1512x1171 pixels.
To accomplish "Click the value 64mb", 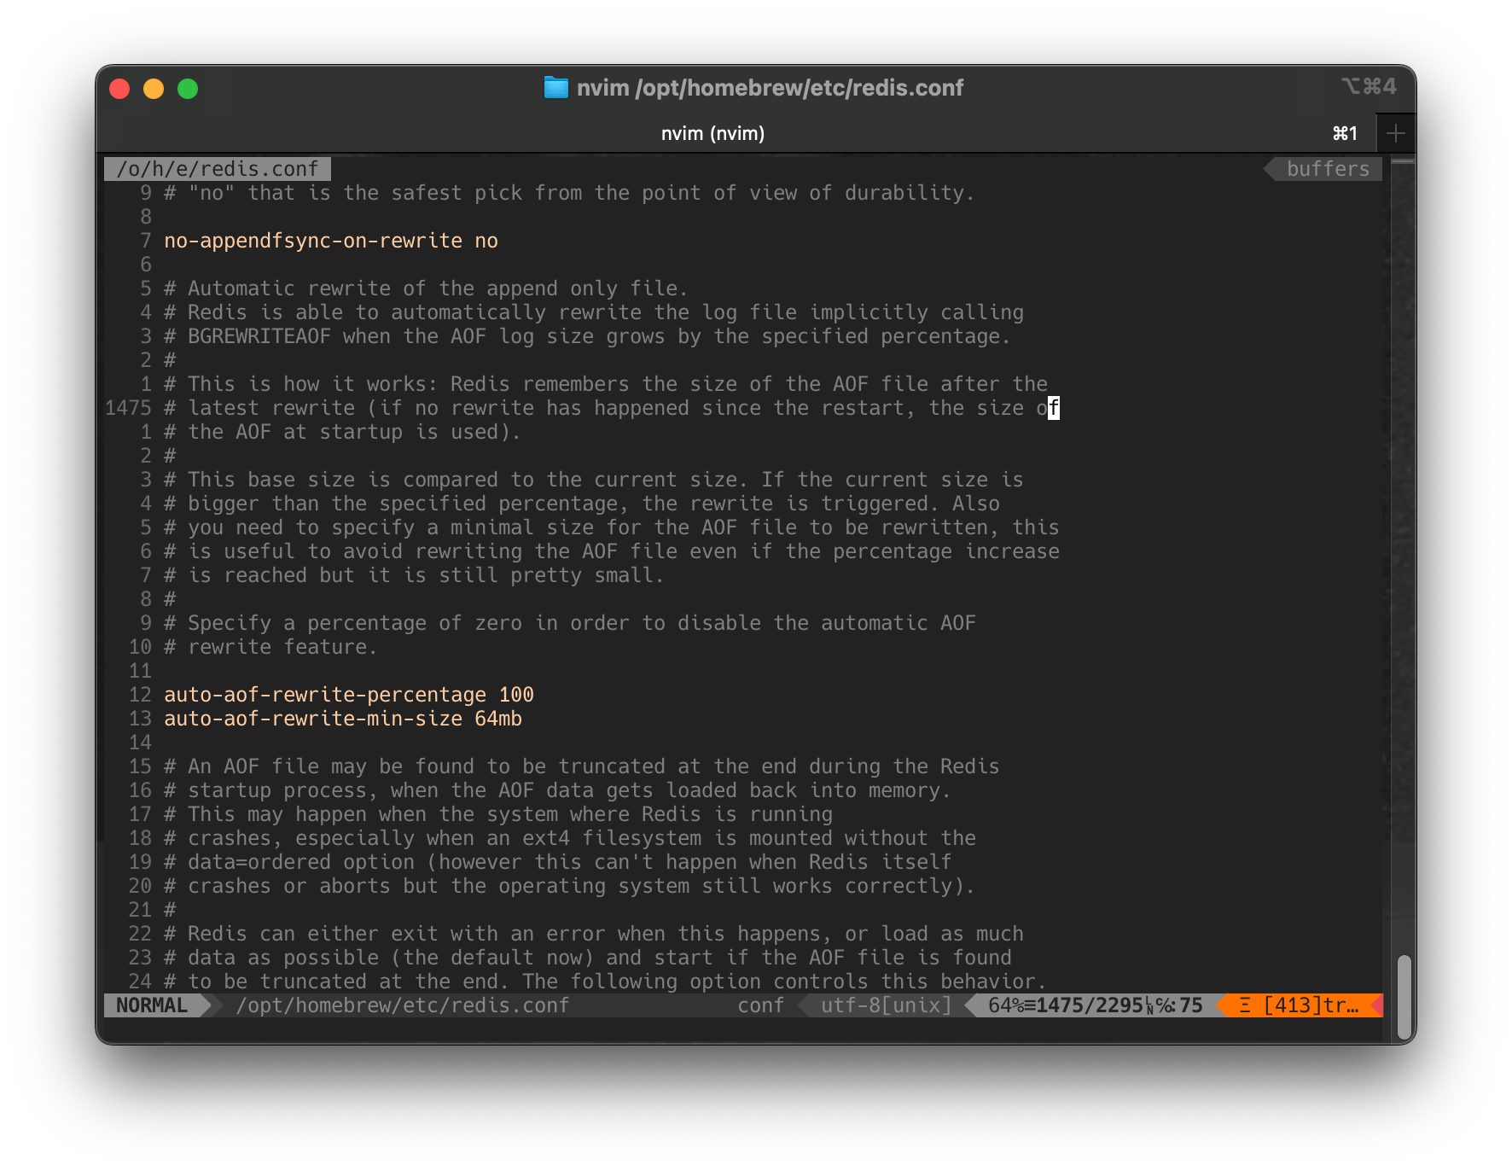I will (498, 719).
